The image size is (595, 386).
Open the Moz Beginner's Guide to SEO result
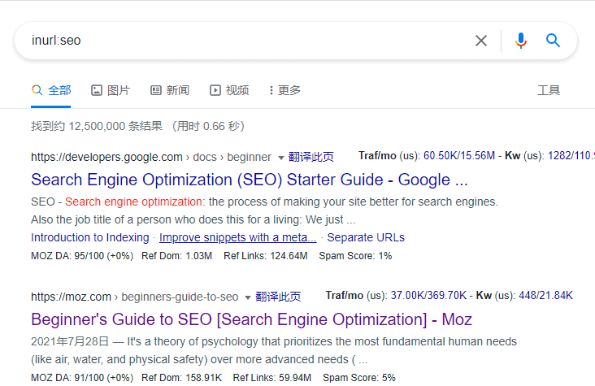coord(251,319)
